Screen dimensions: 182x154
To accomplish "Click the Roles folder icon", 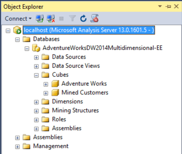I will 45,119.
